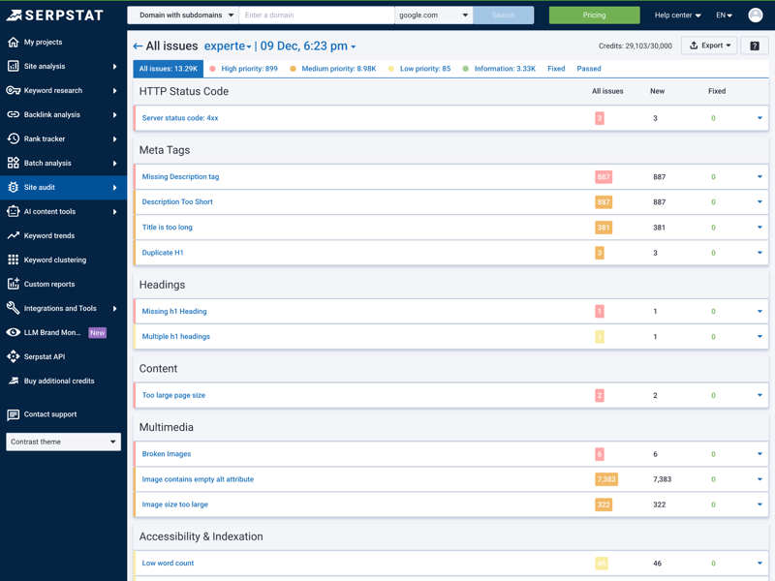Click the Rank tracker clock icon

point(14,139)
